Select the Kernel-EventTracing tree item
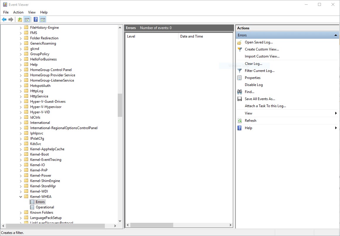The image size is (340, 236). [x=46, y=159]
